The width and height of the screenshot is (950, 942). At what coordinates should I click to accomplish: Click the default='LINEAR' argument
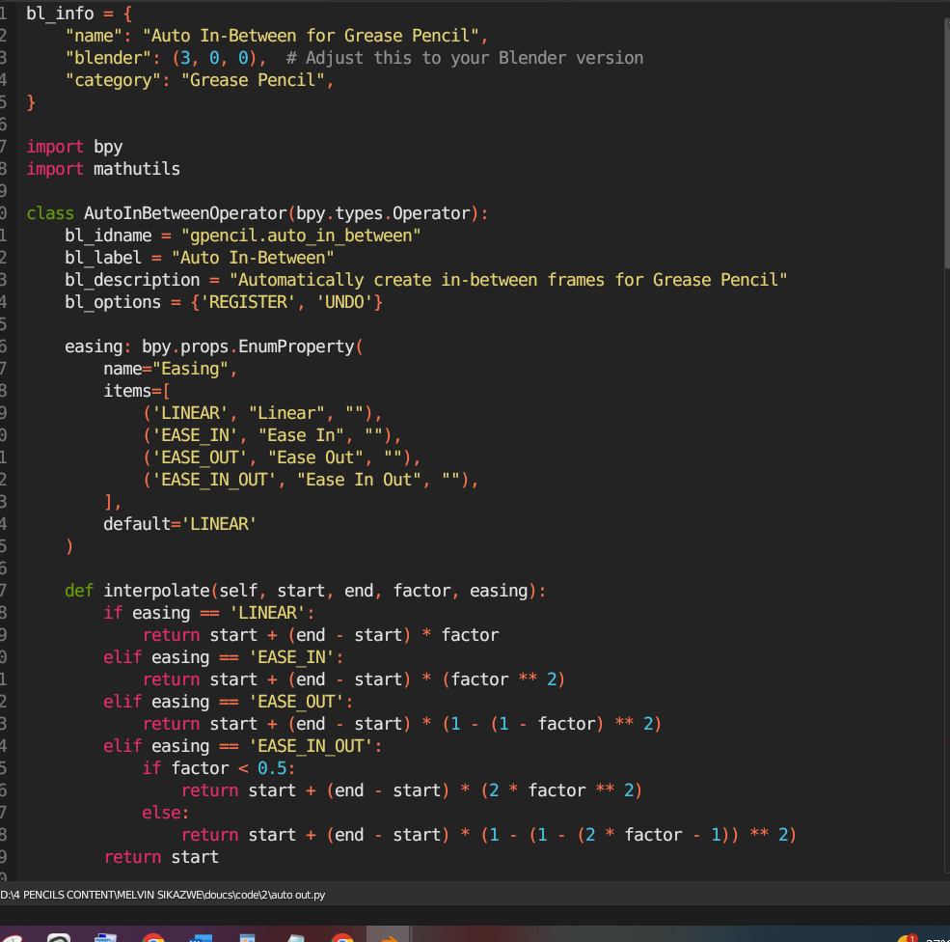pyautogui.click(x=180, y=524)
